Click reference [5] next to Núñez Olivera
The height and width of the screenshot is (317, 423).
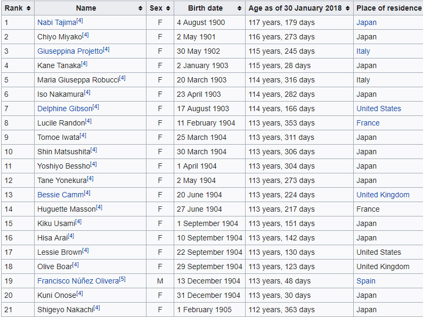[123, 279]
